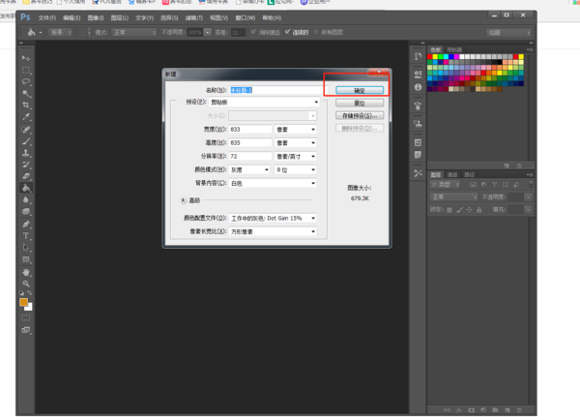Toggle lock all padlock icon
The image size is (580, 420).
point(479,210)
